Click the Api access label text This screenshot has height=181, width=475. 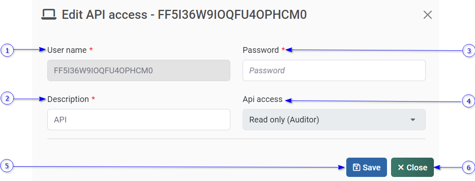[262, 99]
